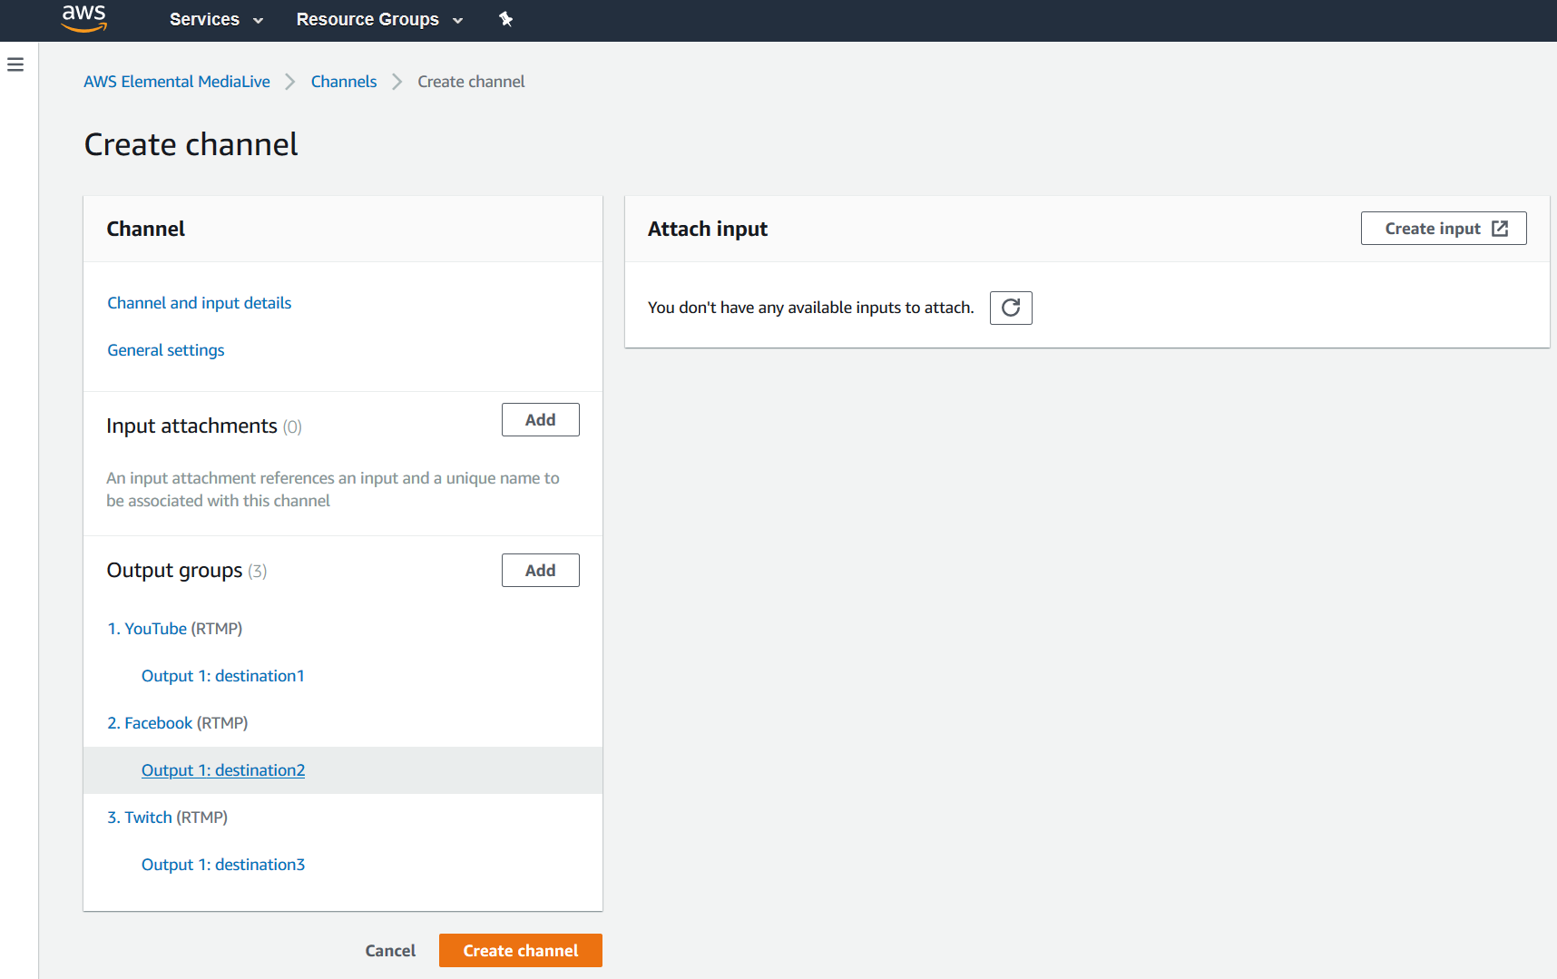Open the hamburger side navigation menu
The width and height of the screenshot is (1557, 979).
(15, 64)
